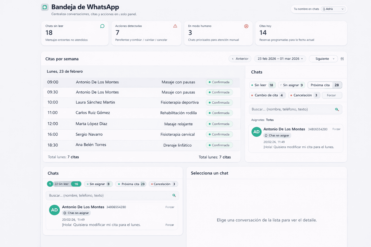Click the Anterior button to go back a week
This screenshot has width=371, height=247.
(x=240, y=59)
